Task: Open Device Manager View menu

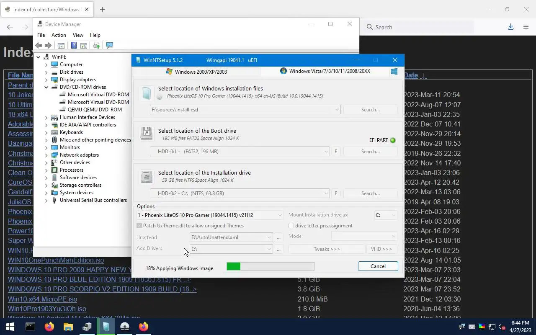Action: coord(78,35)
